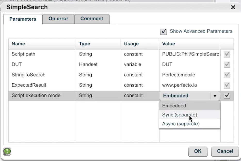Toggle Show Advanced Parameters checkbox
The image size is (241, 161).
(163, 31)
